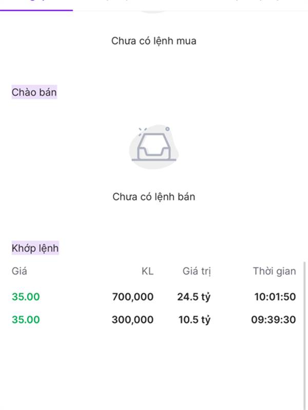The width and height of the screenshot is (308, 410).
Task: Sort by the KL column header
Action: (147, 271)
